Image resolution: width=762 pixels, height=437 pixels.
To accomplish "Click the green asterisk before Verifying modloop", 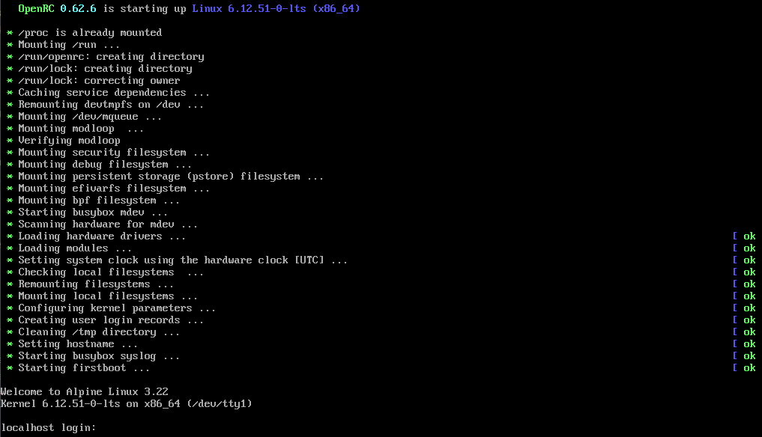I will pos(9,141).
